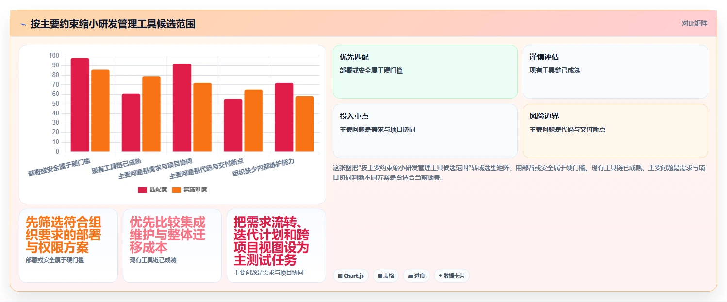
Task: Click the caption 主要问题是需求与项目协同 under the red heading
Action: point(268,273)
